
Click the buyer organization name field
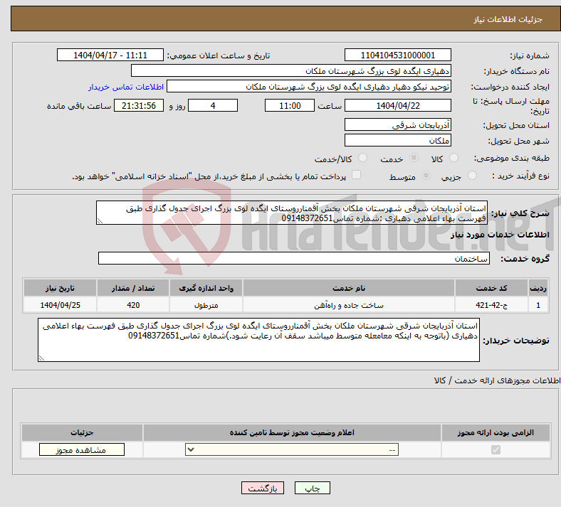(291, 70)
